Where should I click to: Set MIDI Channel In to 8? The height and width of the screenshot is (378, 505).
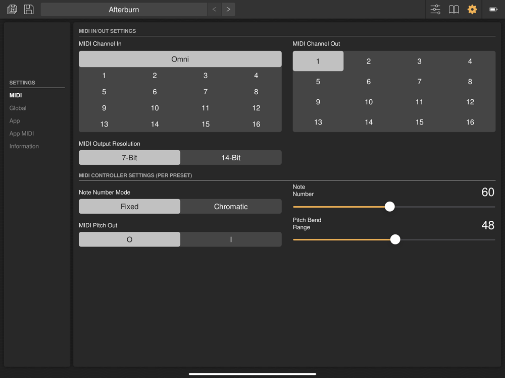(x=256, y=92)
